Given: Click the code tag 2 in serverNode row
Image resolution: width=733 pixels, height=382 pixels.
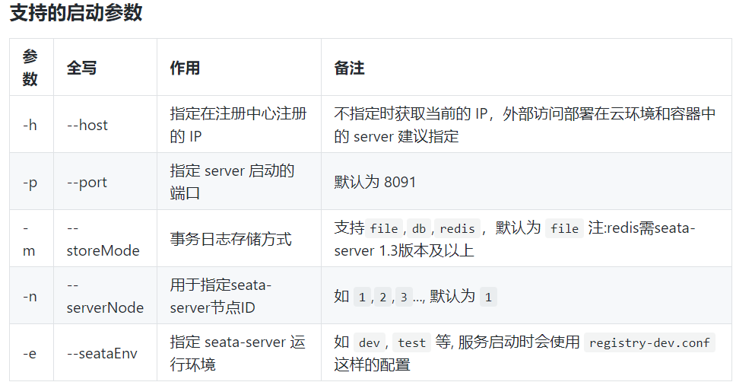Looking at the screenshot, I should 383,297.
